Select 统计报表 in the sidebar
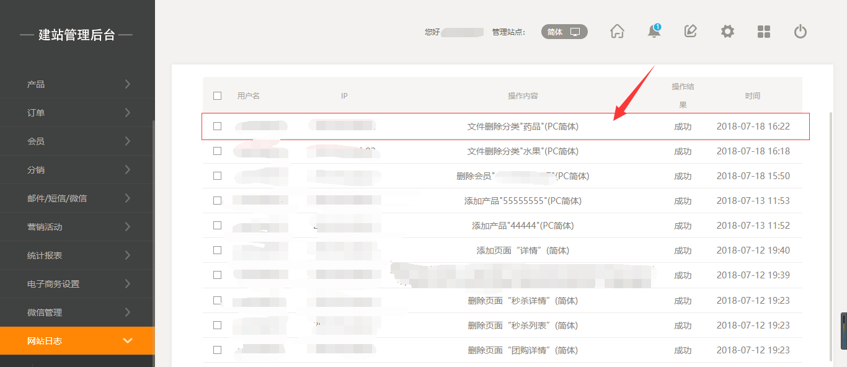This screenshot has width=847, height=367. pyautogui.click(x=45, y=255)
